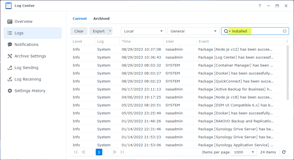294x160 pixels.
Task: Click the search field containing "installed"
Action: [255, 31]
